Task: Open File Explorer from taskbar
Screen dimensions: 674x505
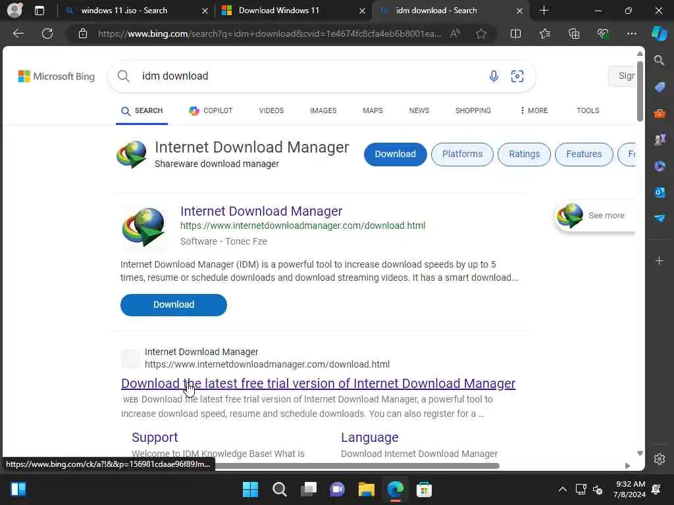Action: (x=366, y=489)
